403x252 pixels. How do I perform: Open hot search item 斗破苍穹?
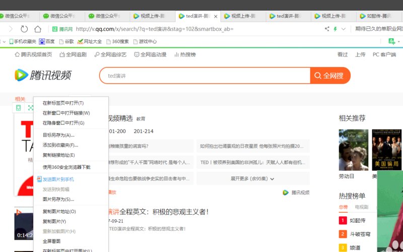point(360,234)
